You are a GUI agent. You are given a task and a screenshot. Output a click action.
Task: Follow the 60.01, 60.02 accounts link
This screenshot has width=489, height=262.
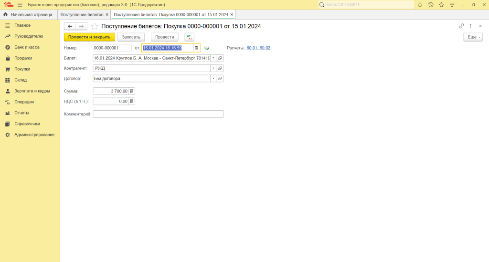[258, 48]
